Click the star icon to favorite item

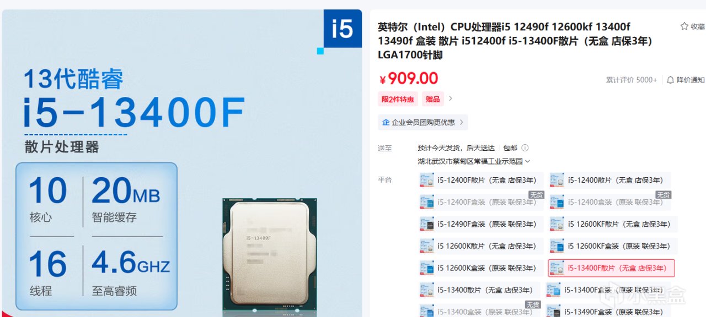tap(684, 26)
